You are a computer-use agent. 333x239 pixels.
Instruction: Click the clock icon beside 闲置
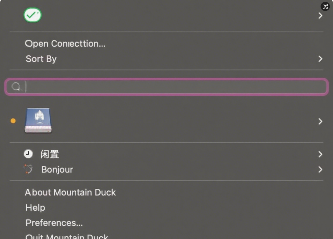[x=28, y=154]
